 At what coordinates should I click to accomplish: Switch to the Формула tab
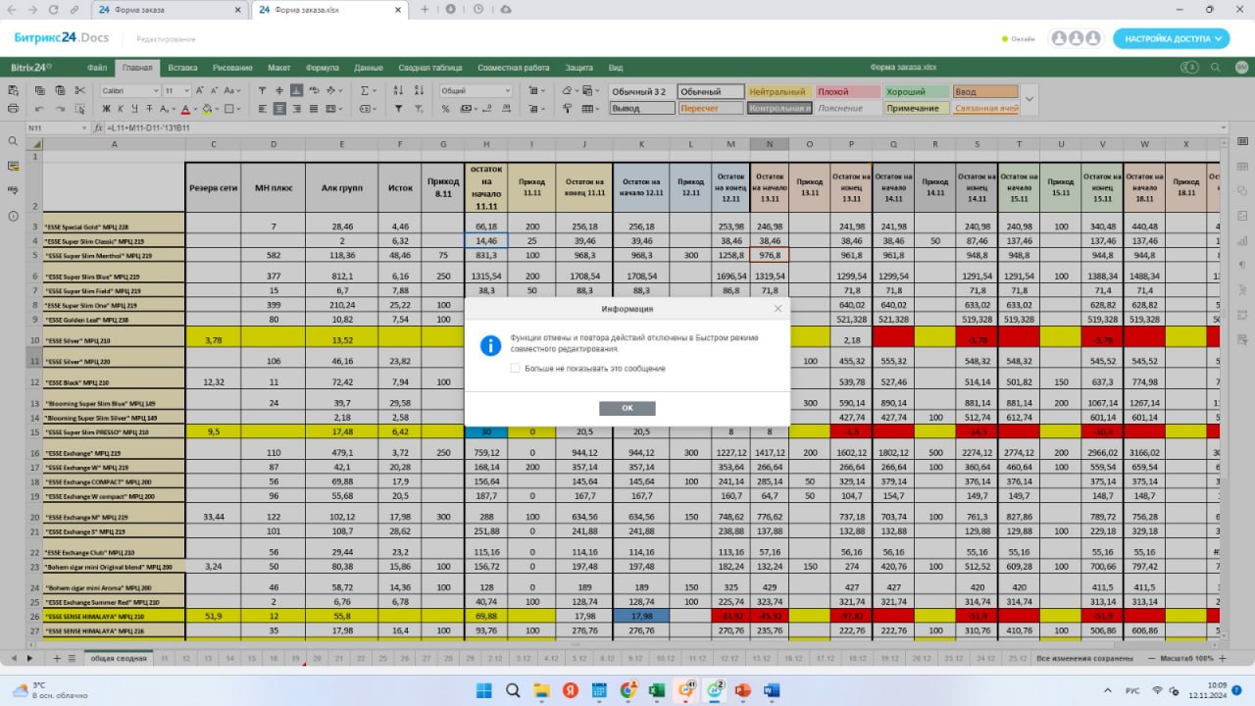pos(323,68)
